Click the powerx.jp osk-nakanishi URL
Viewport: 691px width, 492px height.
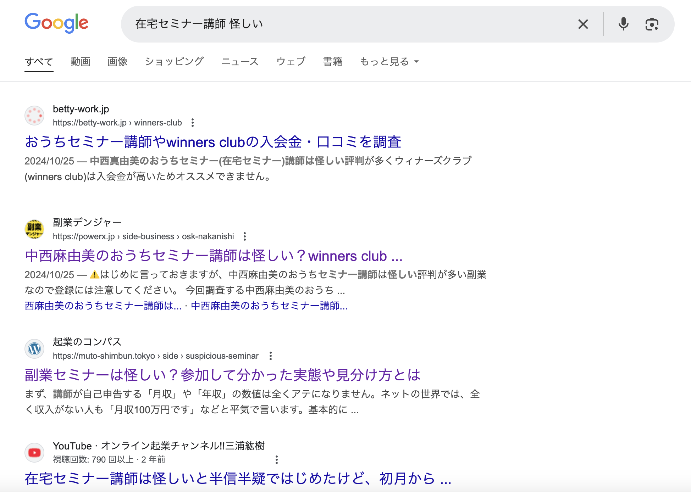pyautogui.click(x=143, y=236)
